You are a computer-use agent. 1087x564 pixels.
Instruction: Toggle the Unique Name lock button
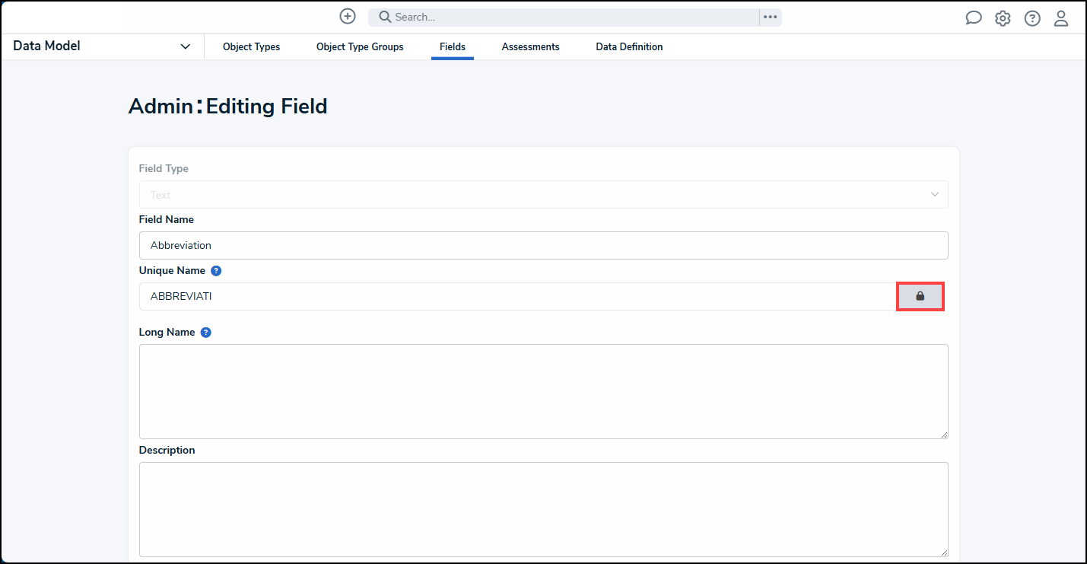click(920, 296)
